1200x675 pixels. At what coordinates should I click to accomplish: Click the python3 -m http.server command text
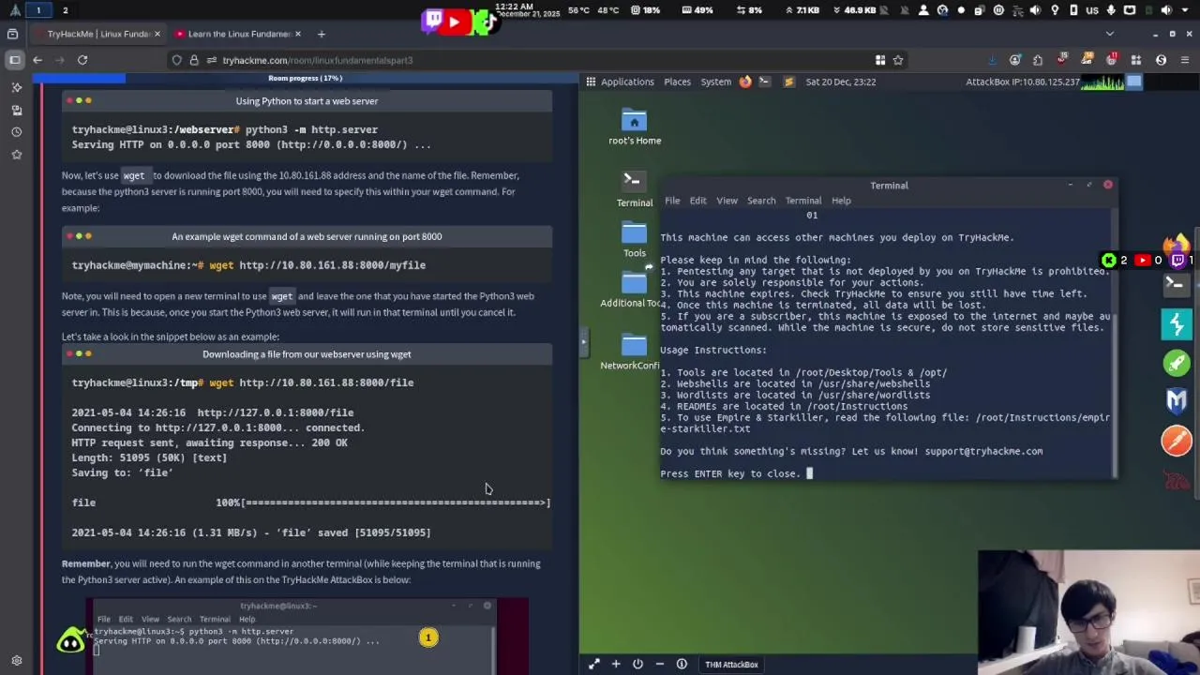pos(311,130)
